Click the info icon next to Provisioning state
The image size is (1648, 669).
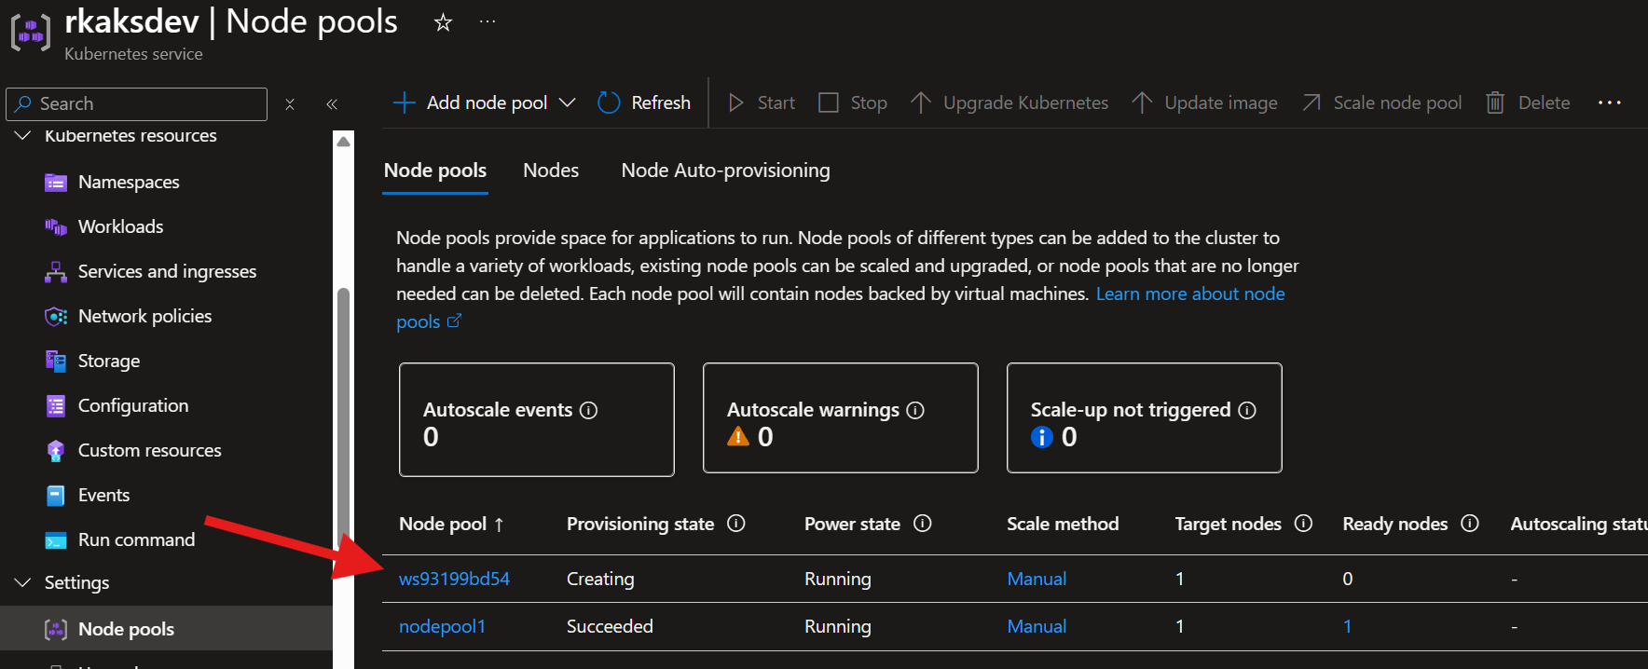tap(735, 524)
